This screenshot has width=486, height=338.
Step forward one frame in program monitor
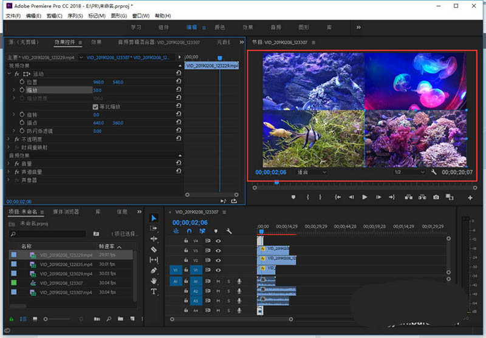point(378,197)
